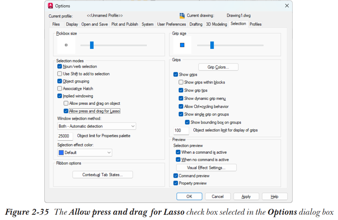Open Contextual Tab States settings
The width and height of the screenshot is (338, 220).
coord(103,175)
